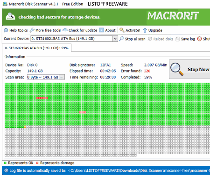Click the Check for update cloud icon
Viewport: 210px width, 177px height.
tap(65, 30)
